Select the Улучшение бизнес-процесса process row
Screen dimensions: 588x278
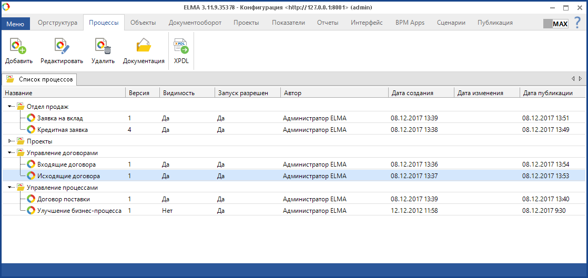click(x=79, y=211)
